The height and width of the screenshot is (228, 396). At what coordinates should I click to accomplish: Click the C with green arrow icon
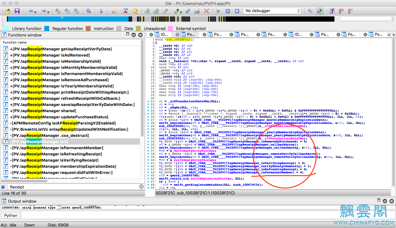(320, 11)
